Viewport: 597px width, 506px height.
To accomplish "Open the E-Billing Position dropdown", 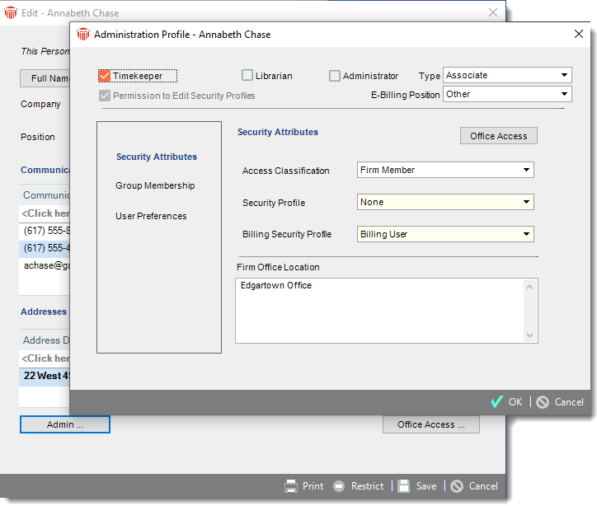I will (x=507, y=94).
